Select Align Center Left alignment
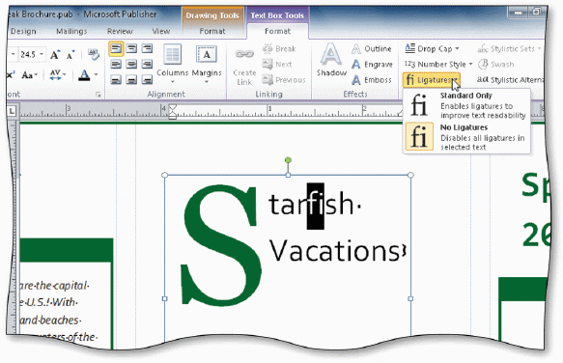This screenshot has height=363, width=563. click(116, 65)
